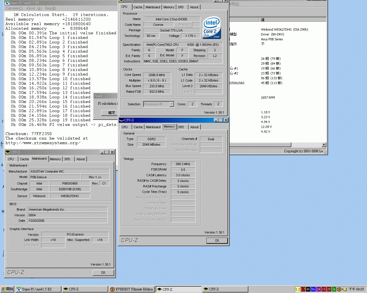Image resolution: width=367 pixels, height=293 pixels.
Task: Click OK in Memory CPU-Z window
Action: 217,241
